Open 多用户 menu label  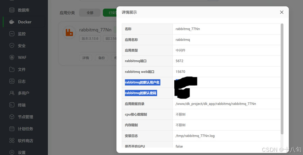pos(23,93)
